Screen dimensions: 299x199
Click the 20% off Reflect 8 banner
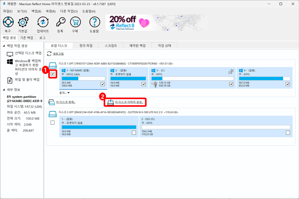click(157, 23)
